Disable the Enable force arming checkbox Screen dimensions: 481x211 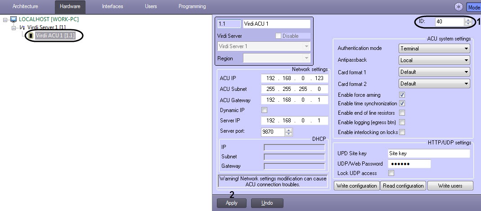(402, 95)
